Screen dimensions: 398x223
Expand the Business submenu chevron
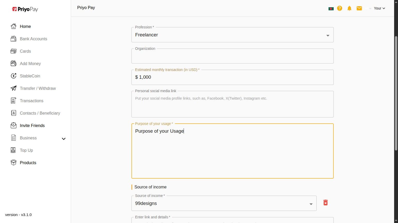pyautogui.click(x=64, y=139)
